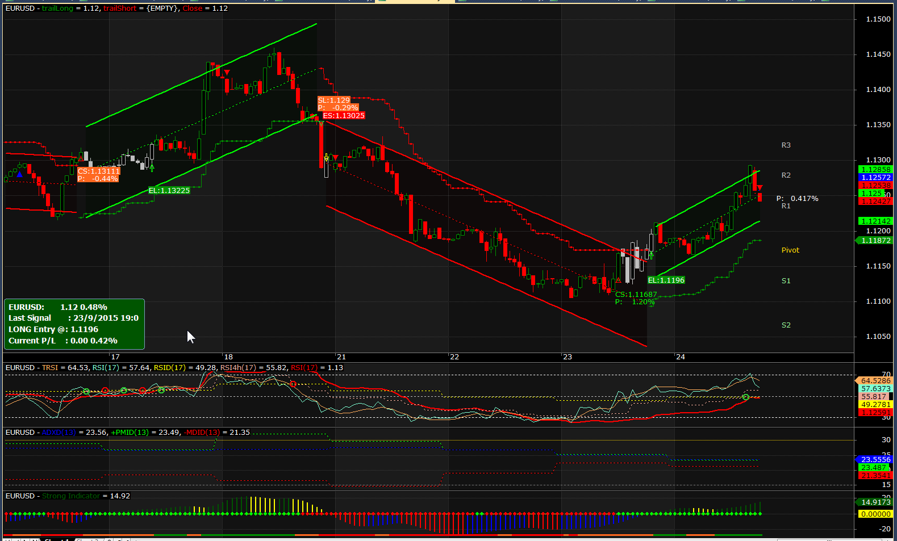Click the R2 resistance level label
This screenshot has height=541, width=897.
pyautogui.click(x=786, y=175)
